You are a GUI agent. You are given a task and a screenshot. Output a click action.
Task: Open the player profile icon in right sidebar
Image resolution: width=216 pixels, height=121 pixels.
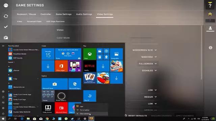210,28
